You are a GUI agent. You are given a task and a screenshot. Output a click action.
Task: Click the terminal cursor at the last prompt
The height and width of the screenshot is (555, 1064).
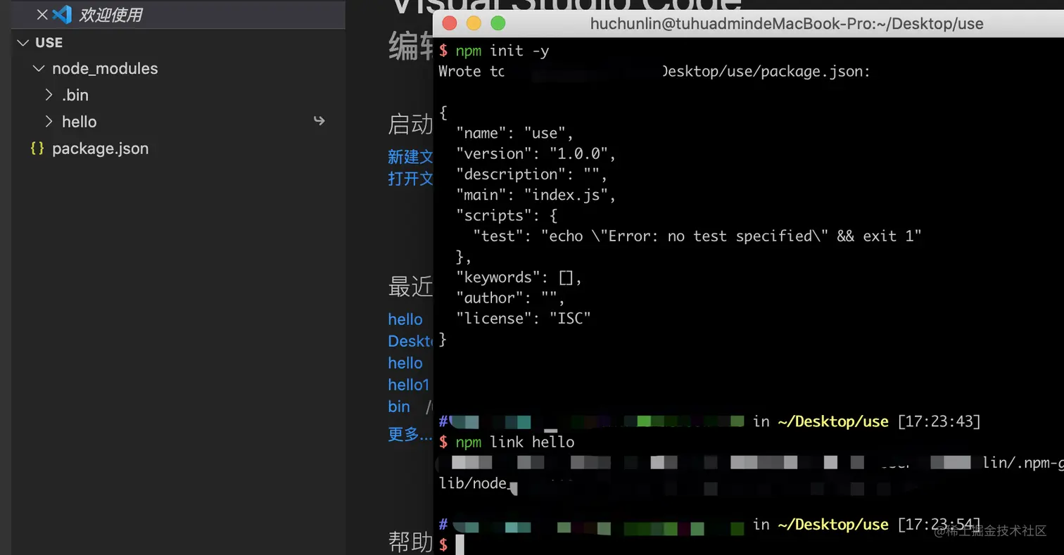tap(460, 545)
